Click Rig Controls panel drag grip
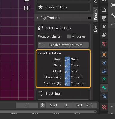The height and width of the screenshot is (119, 115). [89, 18]
